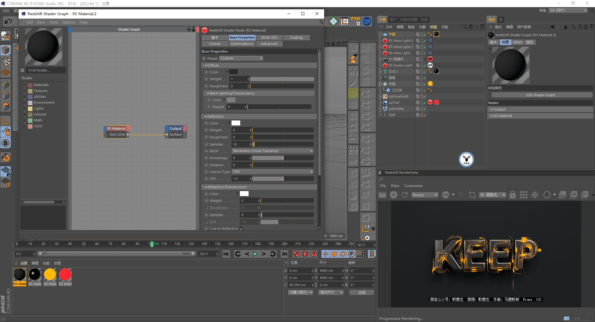Click the Edit Shader Graph button
Viewport: 595px width, 322px height.
pyautogui.click(x=542, y=95)
